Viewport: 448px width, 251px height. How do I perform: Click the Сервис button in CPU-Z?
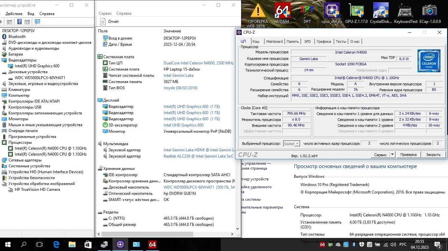[380, 155]
